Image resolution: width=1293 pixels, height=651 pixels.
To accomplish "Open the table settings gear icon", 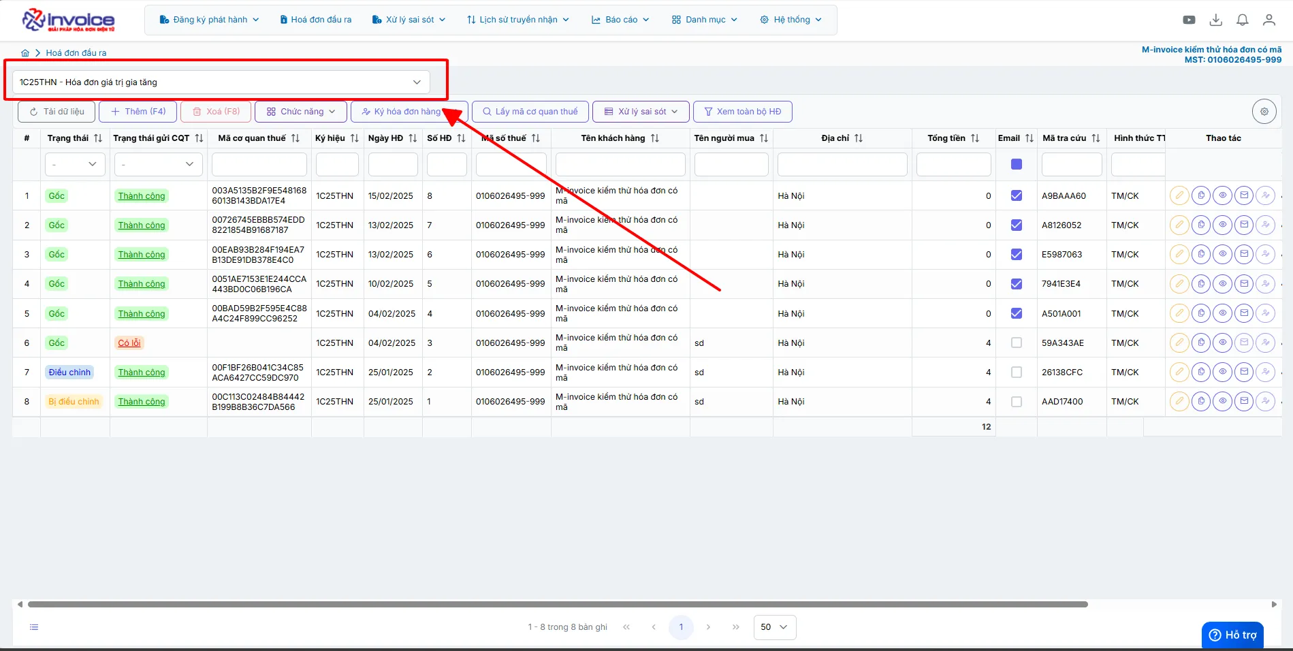I will pyautogui.click(x=1264, y=112).
